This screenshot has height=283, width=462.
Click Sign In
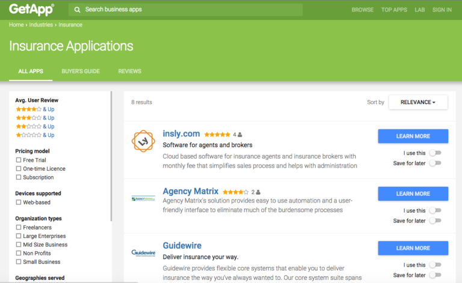click(x=442, y=10)
